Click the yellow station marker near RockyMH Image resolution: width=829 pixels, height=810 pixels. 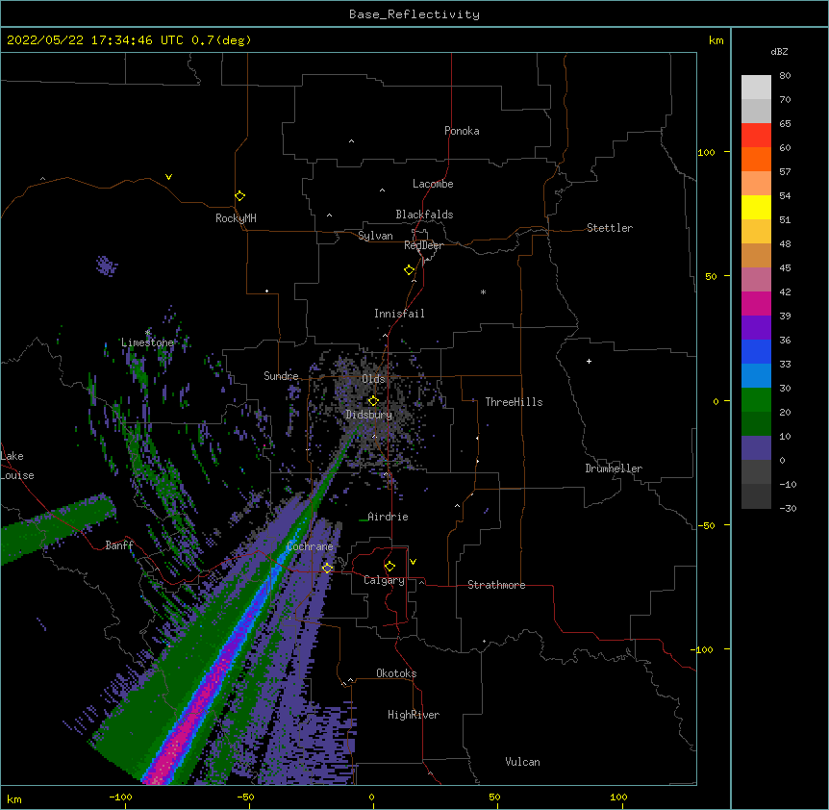(239, 196)
